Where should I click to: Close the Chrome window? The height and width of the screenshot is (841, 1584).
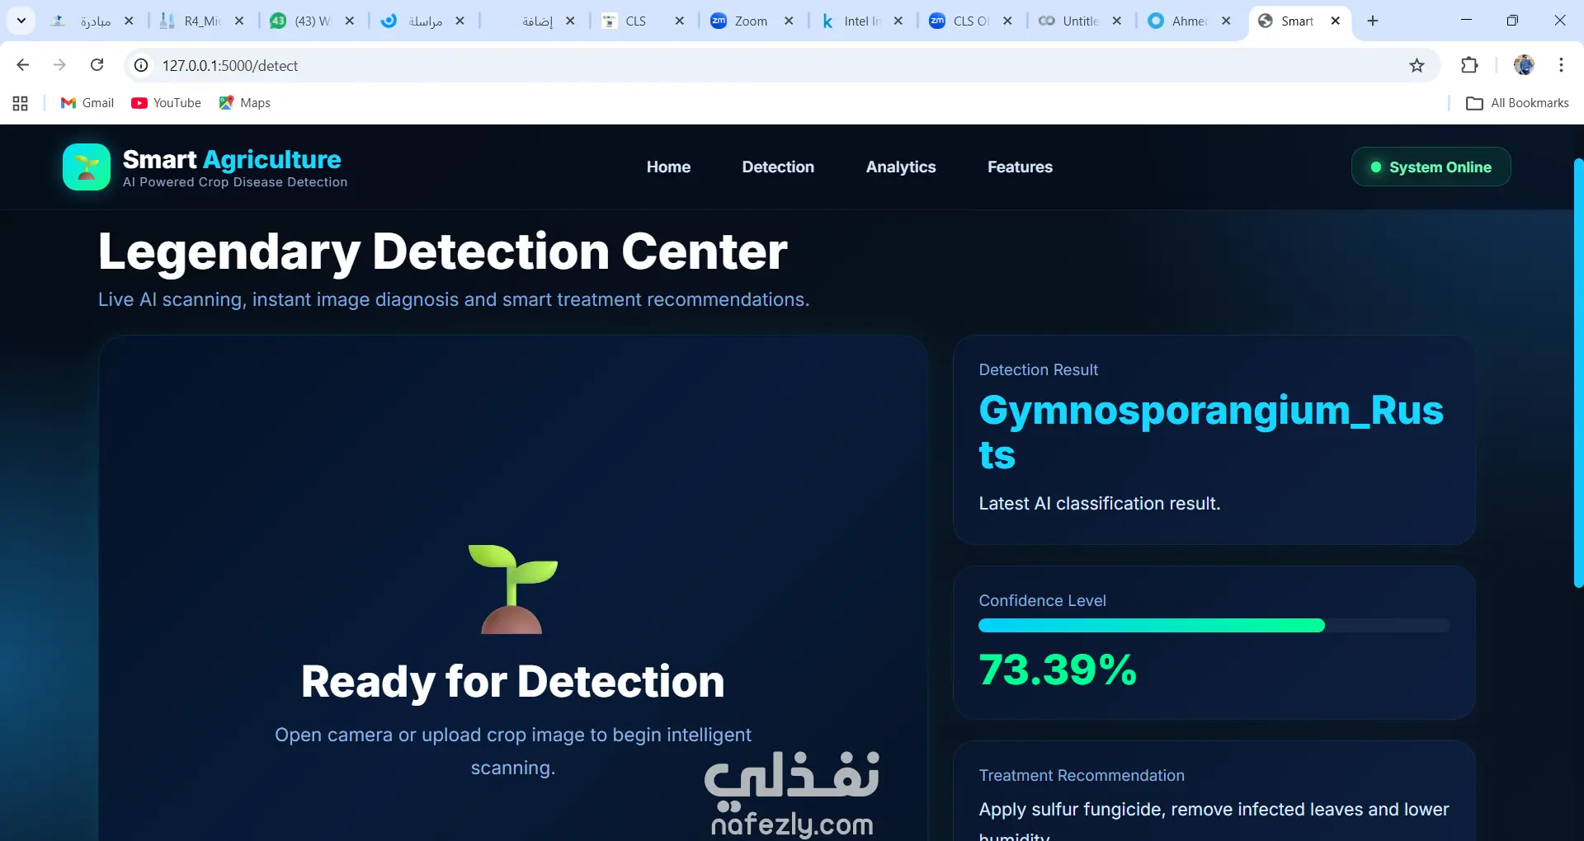1559,21
